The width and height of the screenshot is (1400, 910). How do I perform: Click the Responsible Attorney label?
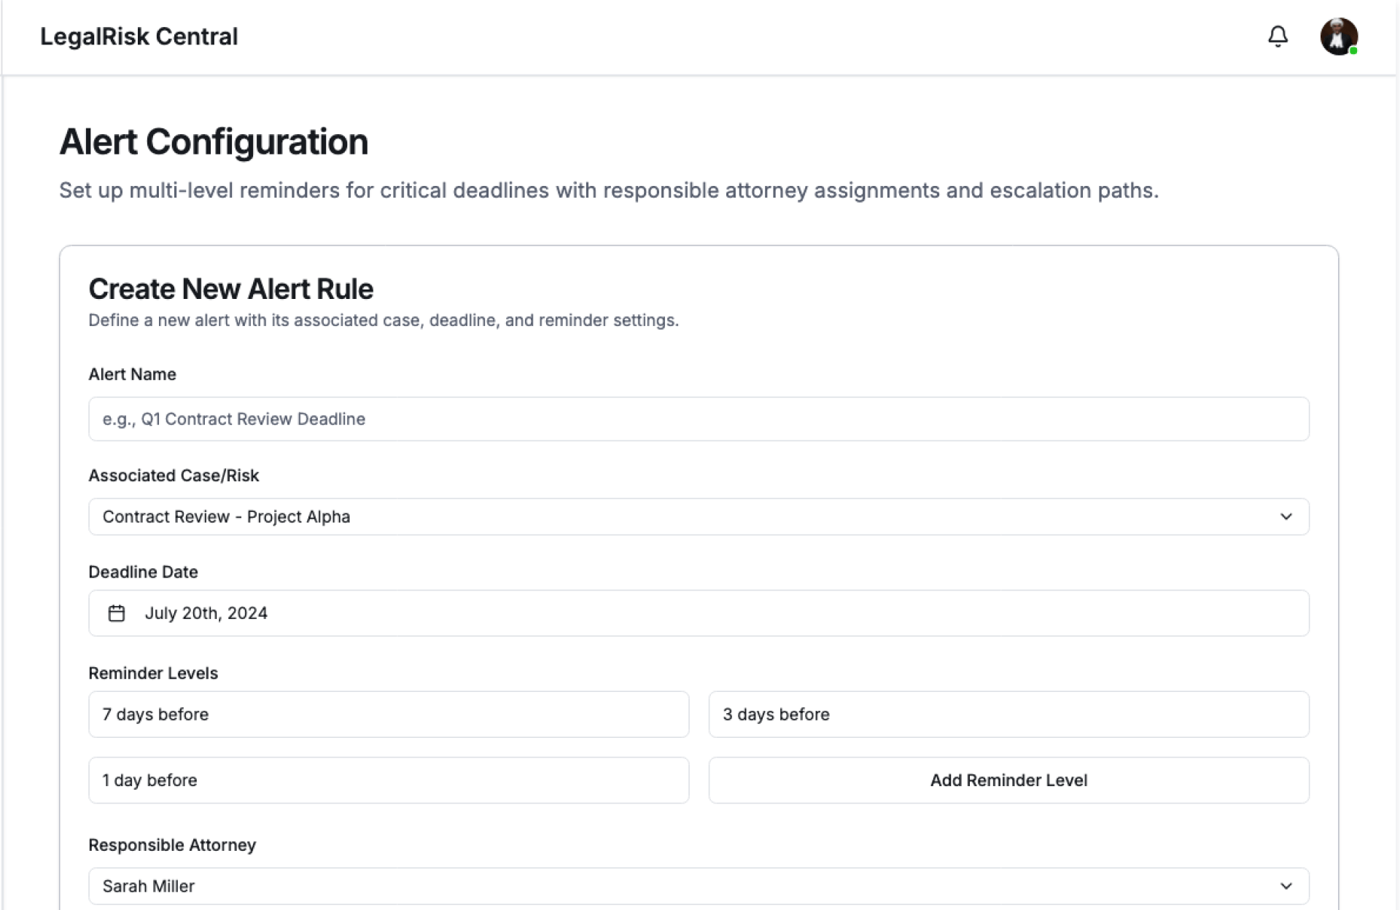(172, 845)
